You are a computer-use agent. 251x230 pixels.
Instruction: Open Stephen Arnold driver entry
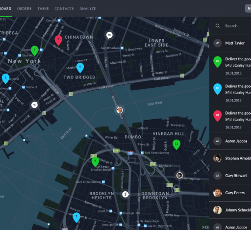[230, 158]
